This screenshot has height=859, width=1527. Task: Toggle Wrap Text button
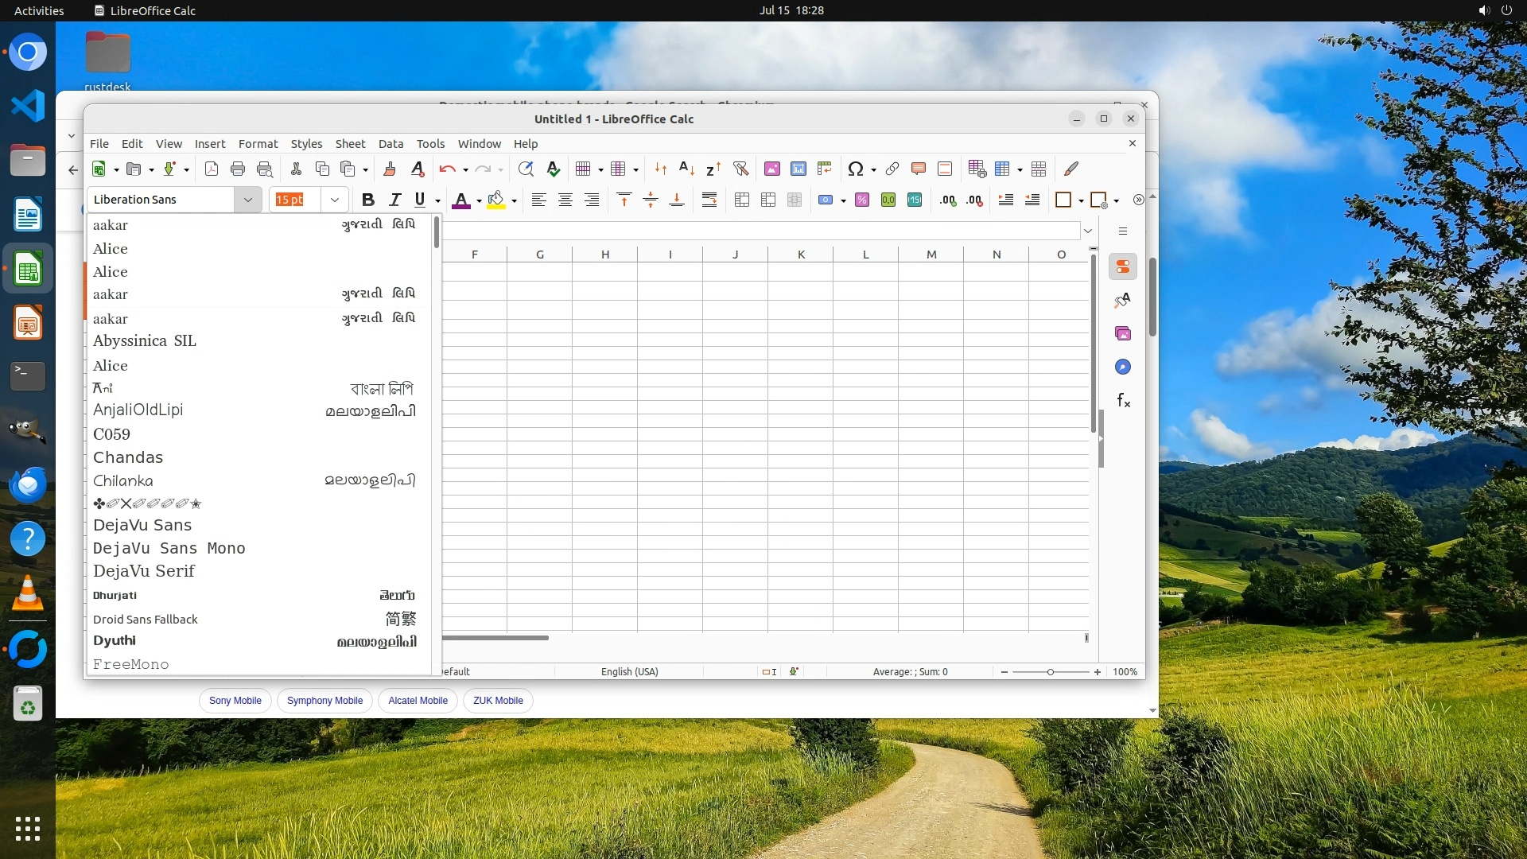[x=709, y=200]
